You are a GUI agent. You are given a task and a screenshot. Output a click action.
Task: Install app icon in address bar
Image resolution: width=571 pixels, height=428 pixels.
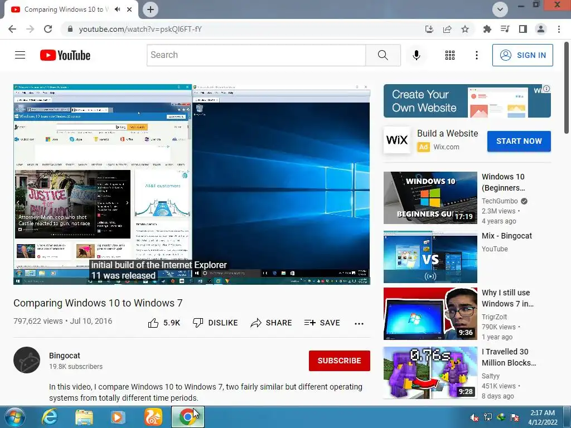[429, 29]
